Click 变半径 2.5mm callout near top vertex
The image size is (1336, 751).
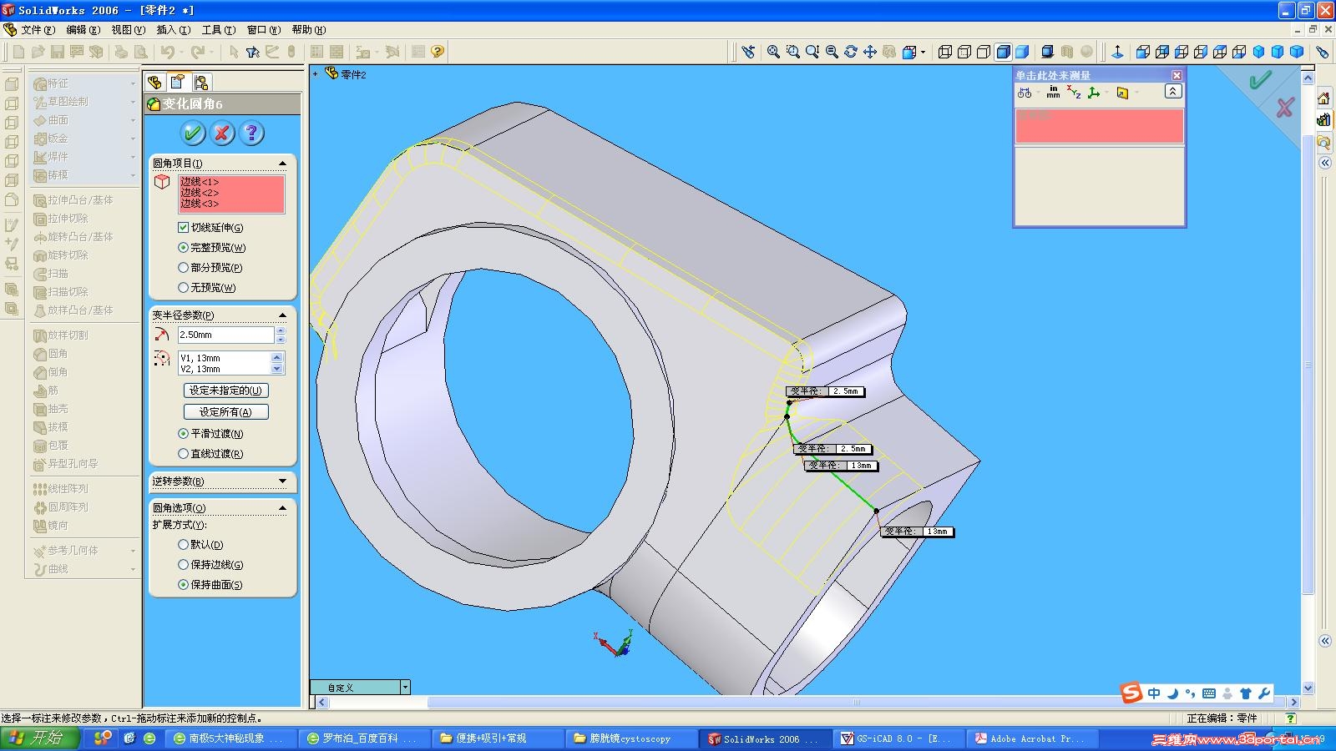click(824, 391)
